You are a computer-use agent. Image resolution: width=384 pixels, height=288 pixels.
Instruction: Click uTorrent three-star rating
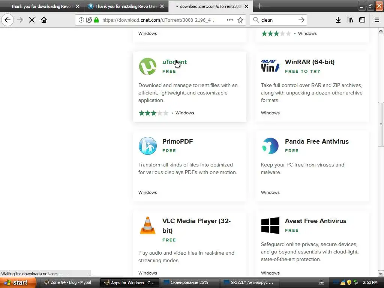point(153,113)
